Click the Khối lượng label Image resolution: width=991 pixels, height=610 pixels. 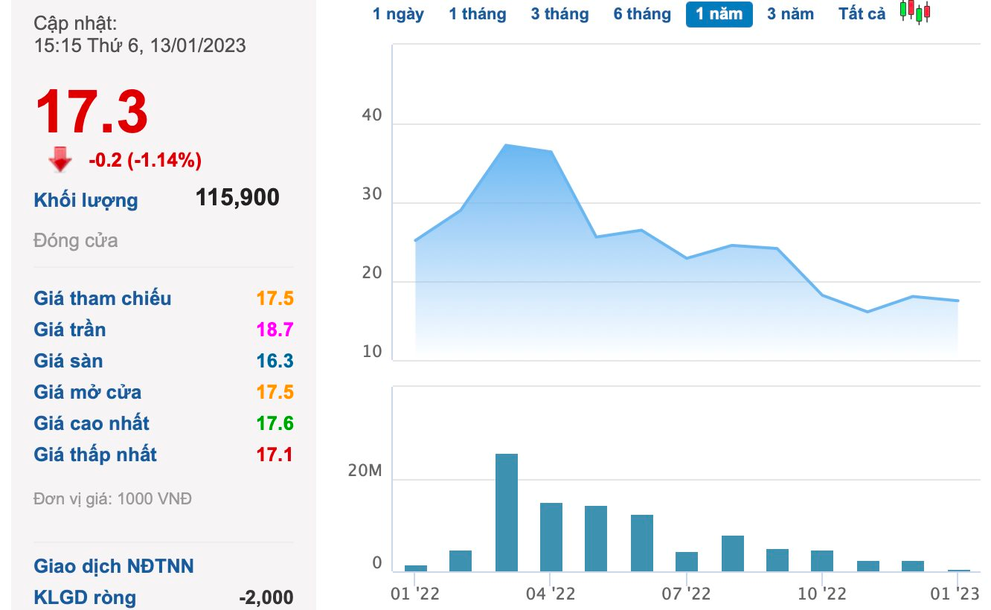point(86,200)
